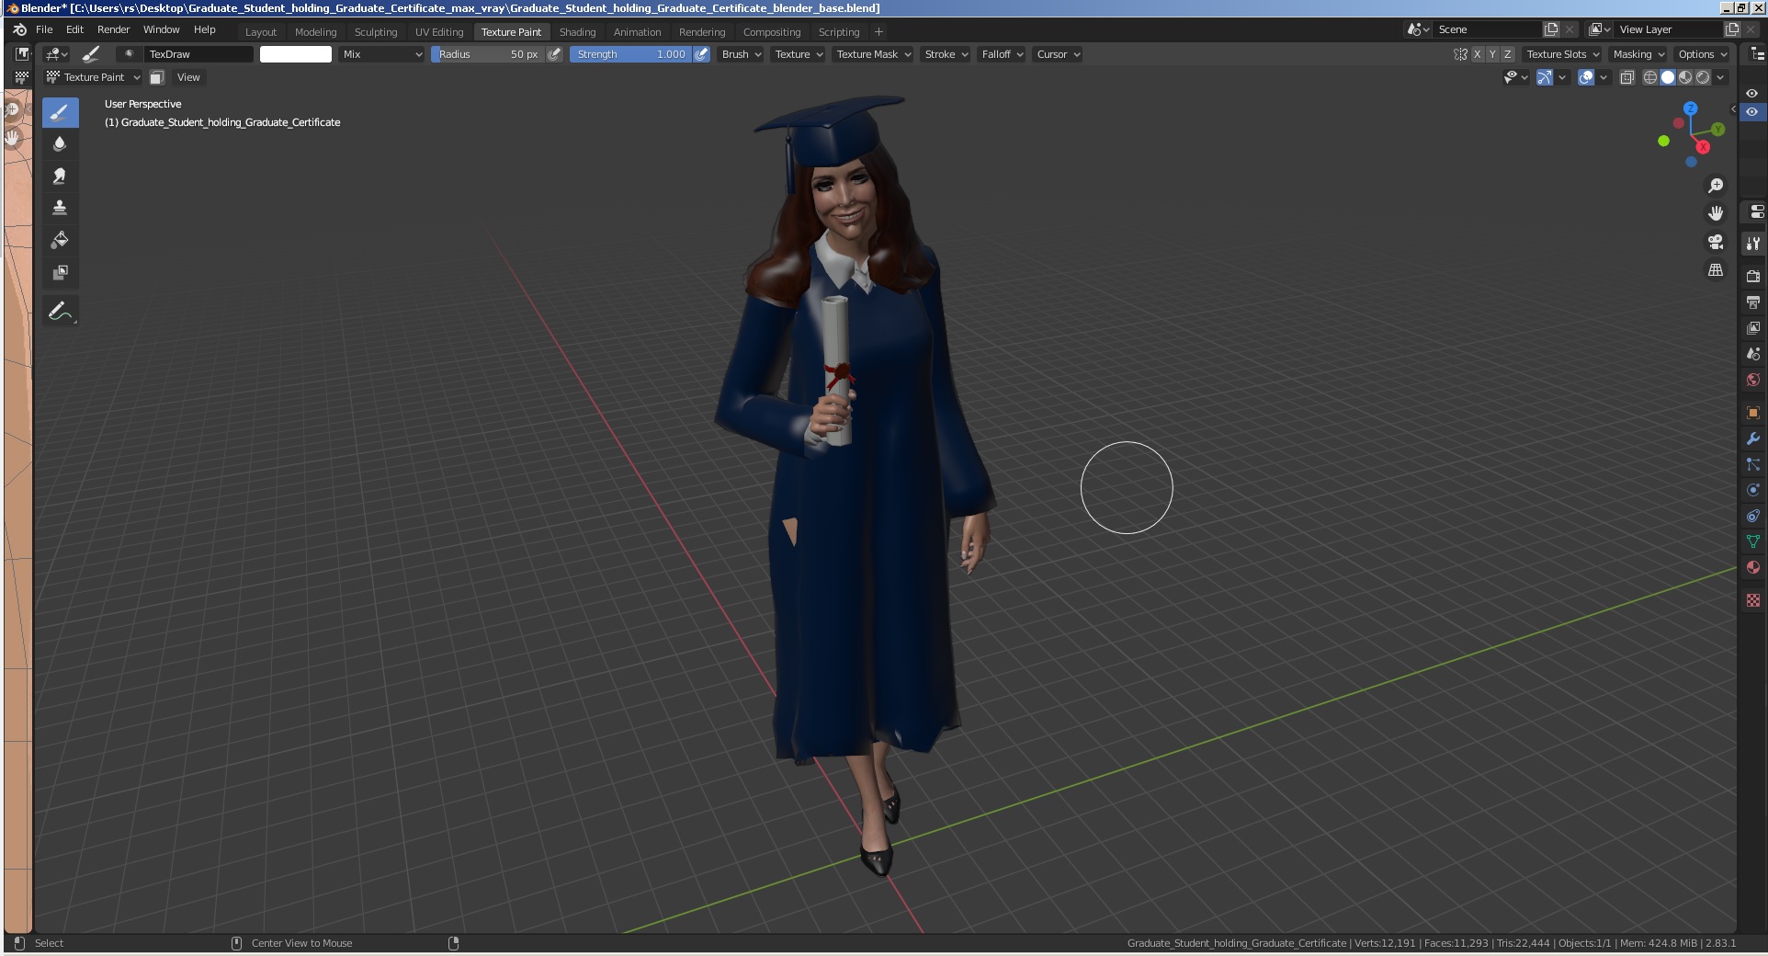This screenshot has height=956, width=1768.
Task: Open the Brush settings dropdown
Action: 741,54
